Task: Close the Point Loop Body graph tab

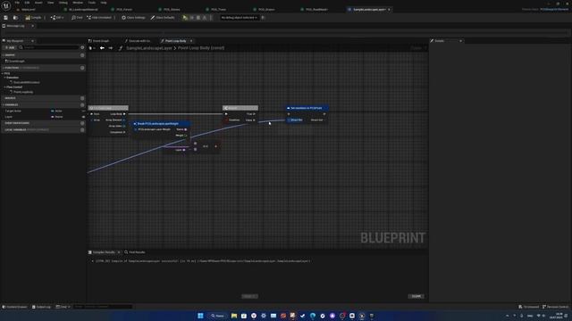Action: [191, 41]
